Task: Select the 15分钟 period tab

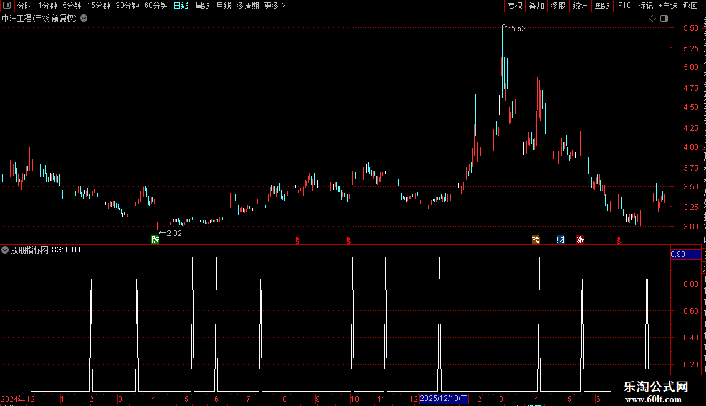Action: (x=99, y=6)
